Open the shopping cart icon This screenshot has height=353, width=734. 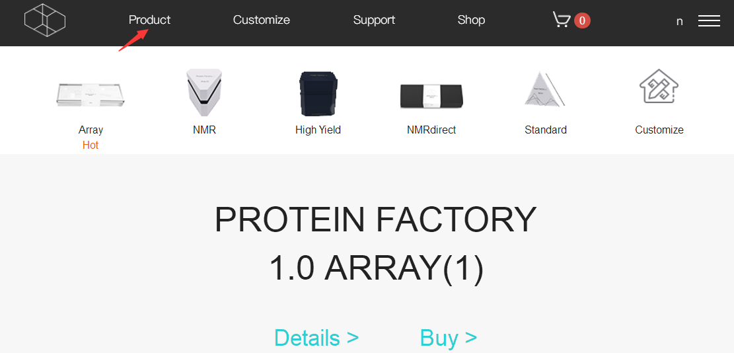point(562,20)
